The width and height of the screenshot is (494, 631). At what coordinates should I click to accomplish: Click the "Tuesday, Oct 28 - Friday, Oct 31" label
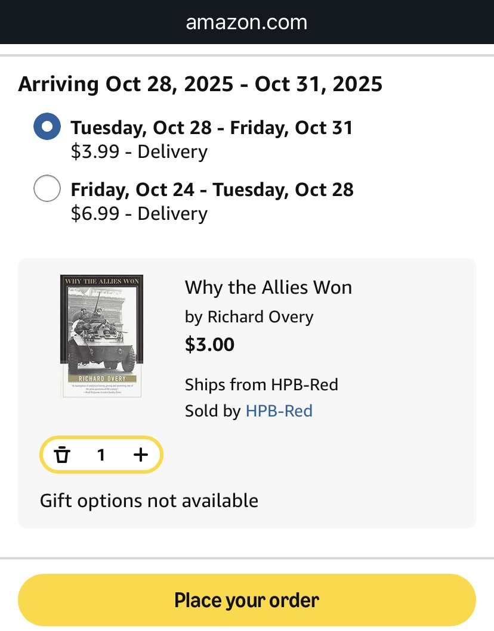coord(211,128)
